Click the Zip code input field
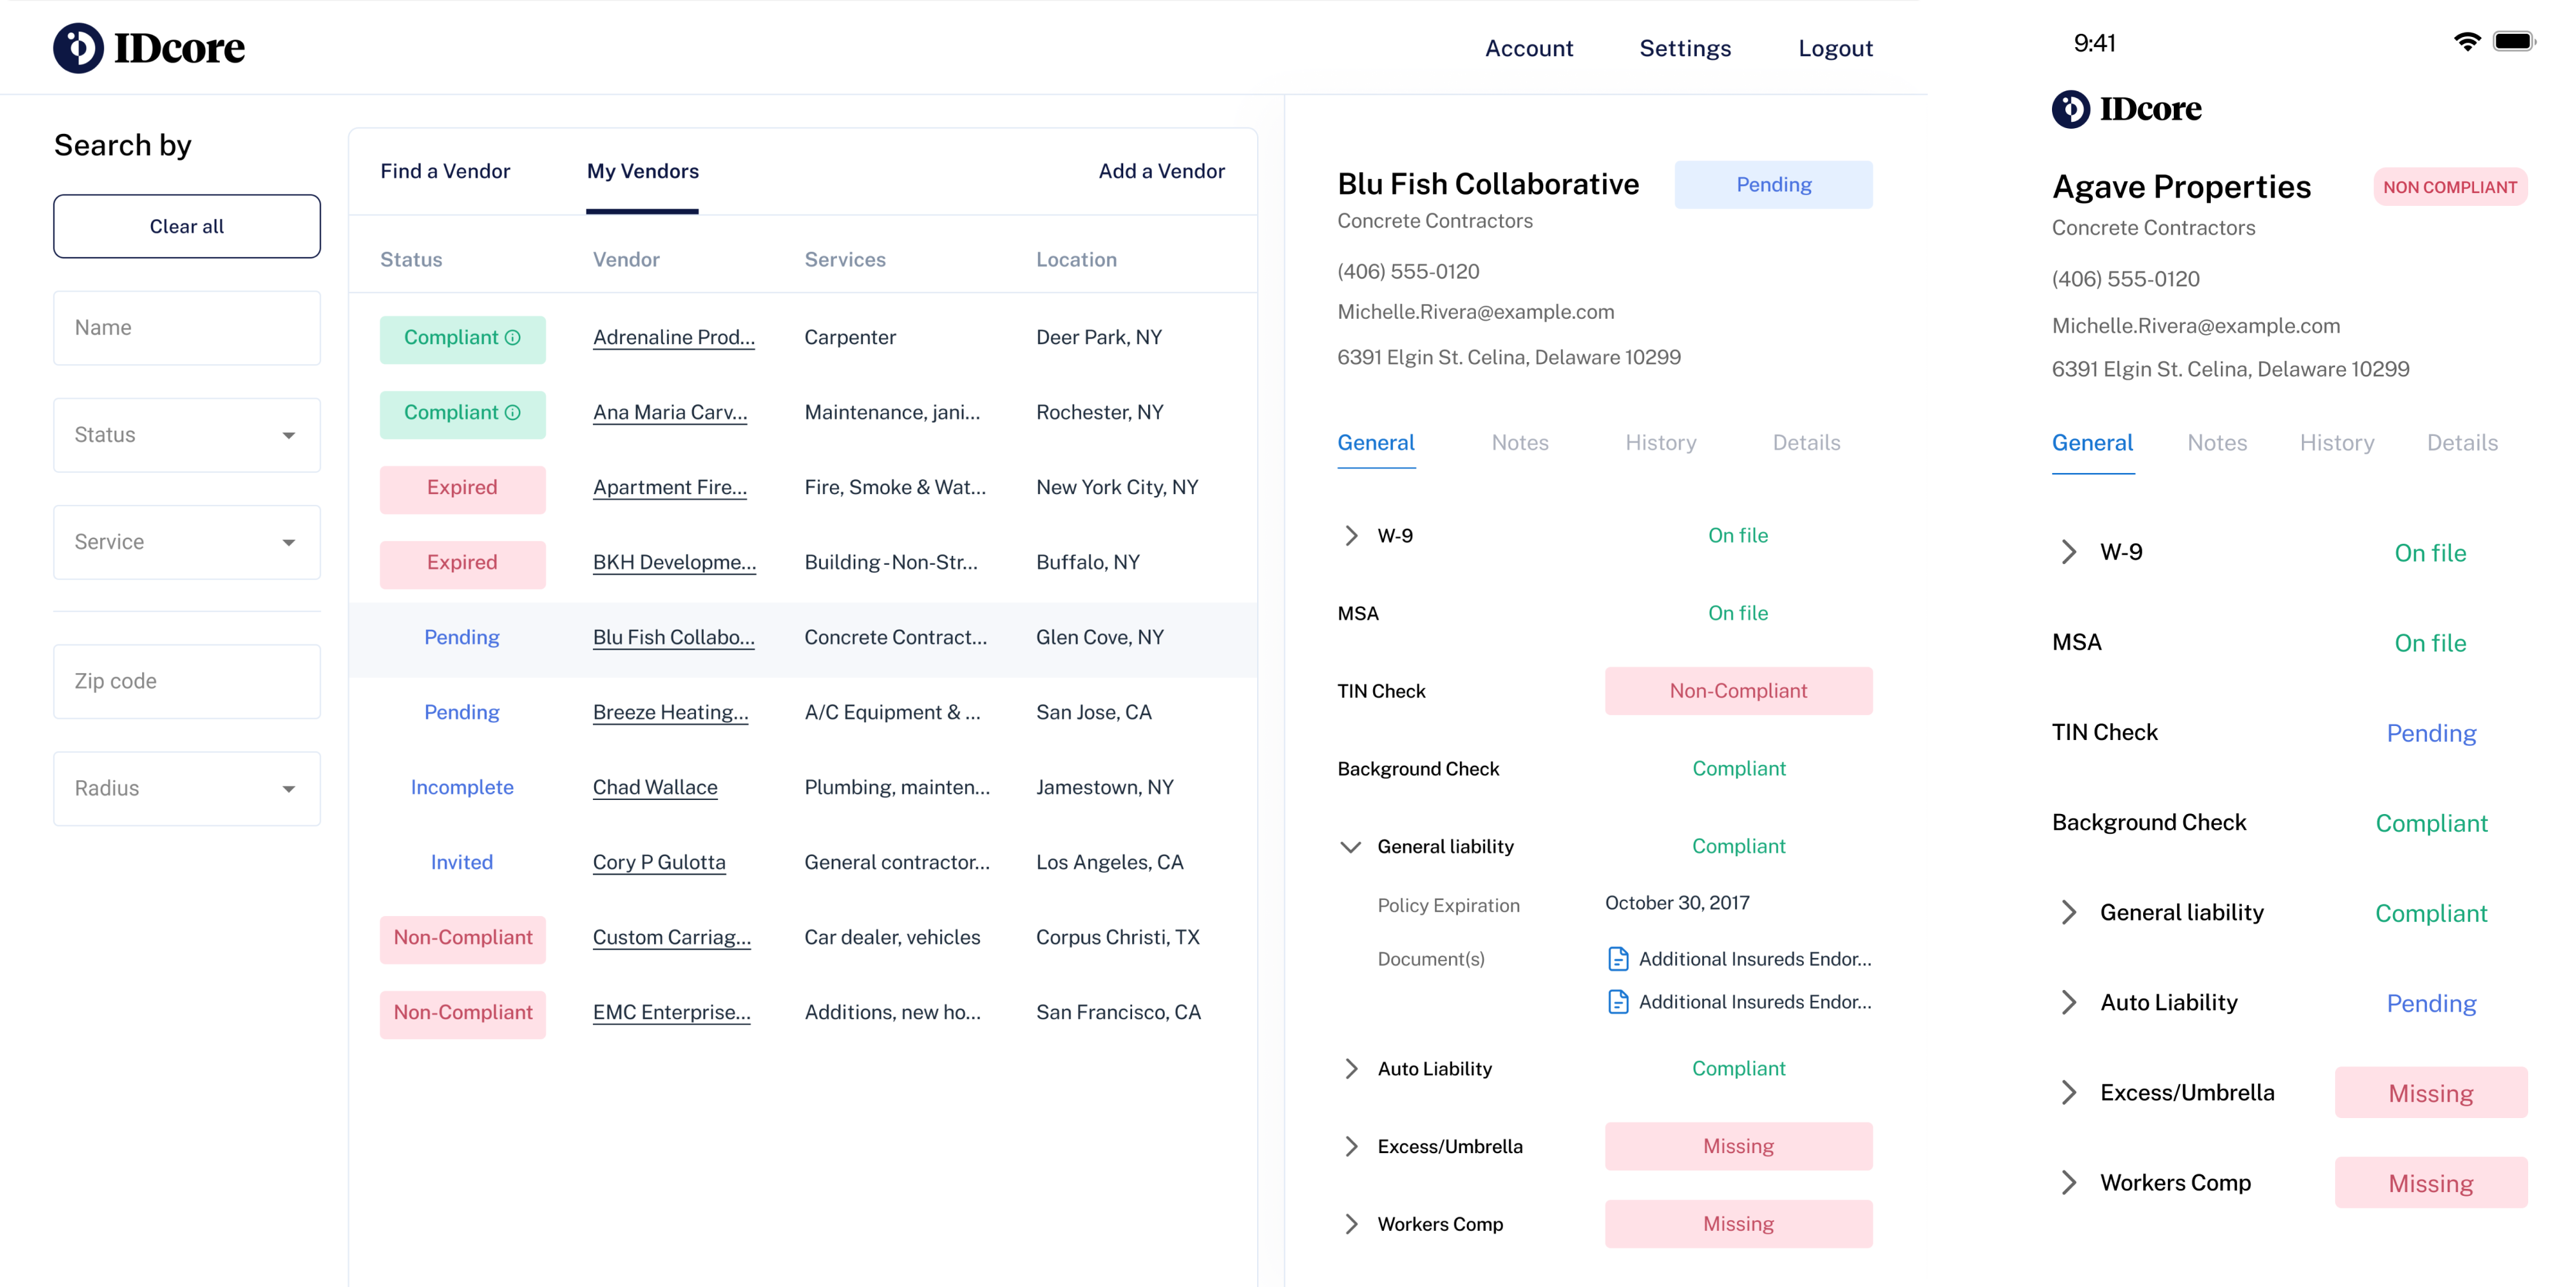Screen dimensions: 2576x1287 pos(187,682)
